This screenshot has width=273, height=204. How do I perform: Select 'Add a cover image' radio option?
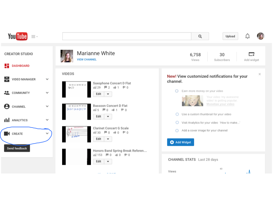177,130
